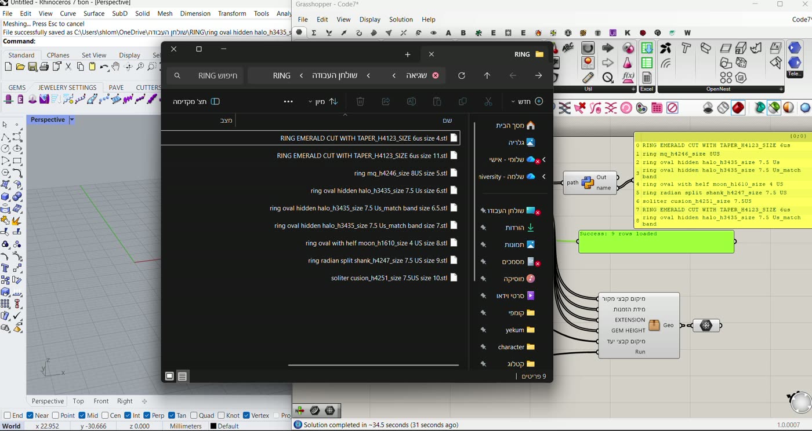Open the Surface menu in Rhino

pos(94,13)
